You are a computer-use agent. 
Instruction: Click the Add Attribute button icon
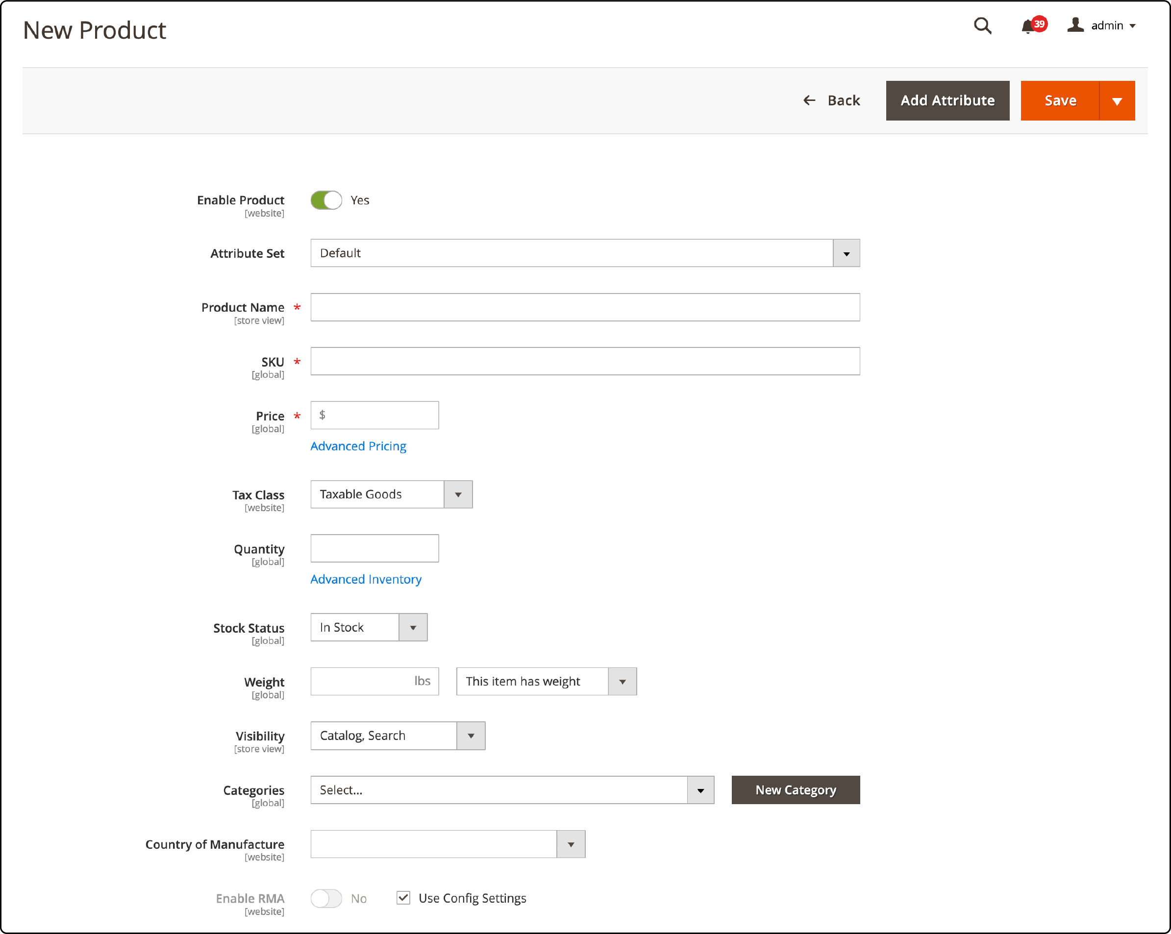click(948, 100)
